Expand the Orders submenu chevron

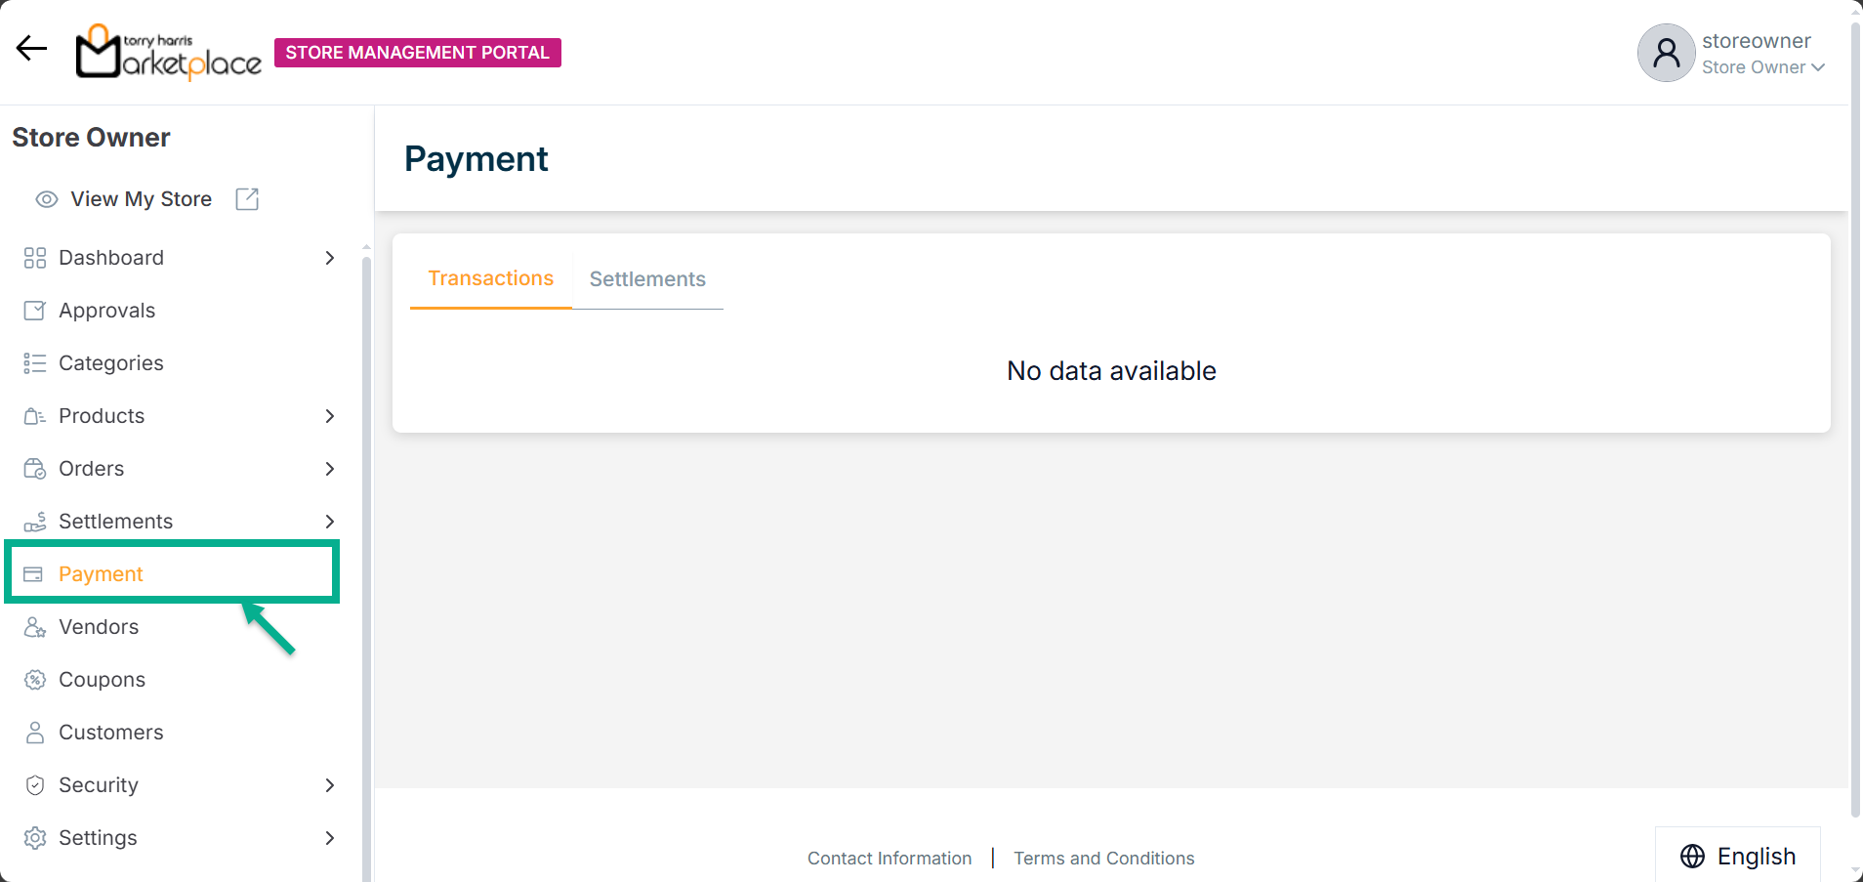pyautogui.click(x=329, y=469)
